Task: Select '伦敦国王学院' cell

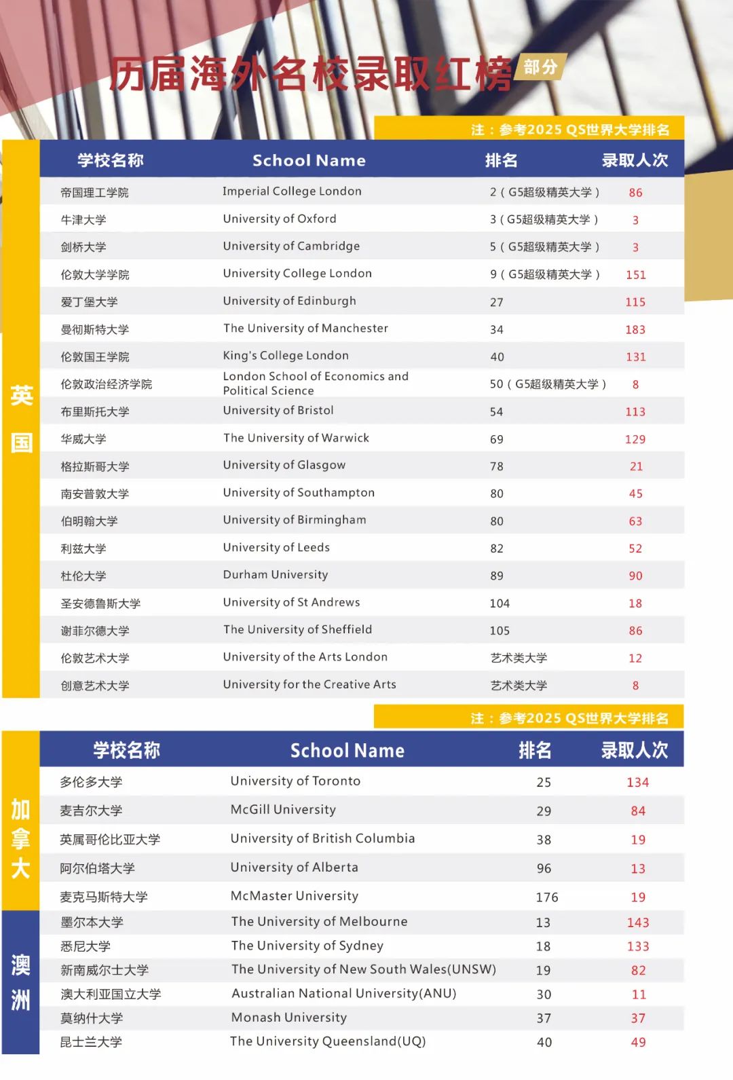Action: [94, 357]
